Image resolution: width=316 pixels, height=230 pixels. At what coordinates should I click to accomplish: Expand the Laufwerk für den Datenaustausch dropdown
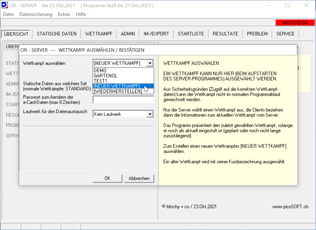point(150,114)
